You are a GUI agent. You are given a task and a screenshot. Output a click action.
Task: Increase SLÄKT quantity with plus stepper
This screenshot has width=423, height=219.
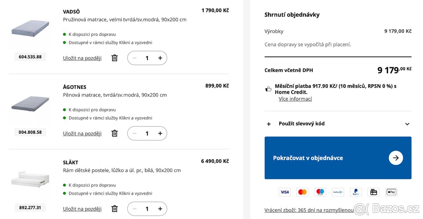pos(160,208)
